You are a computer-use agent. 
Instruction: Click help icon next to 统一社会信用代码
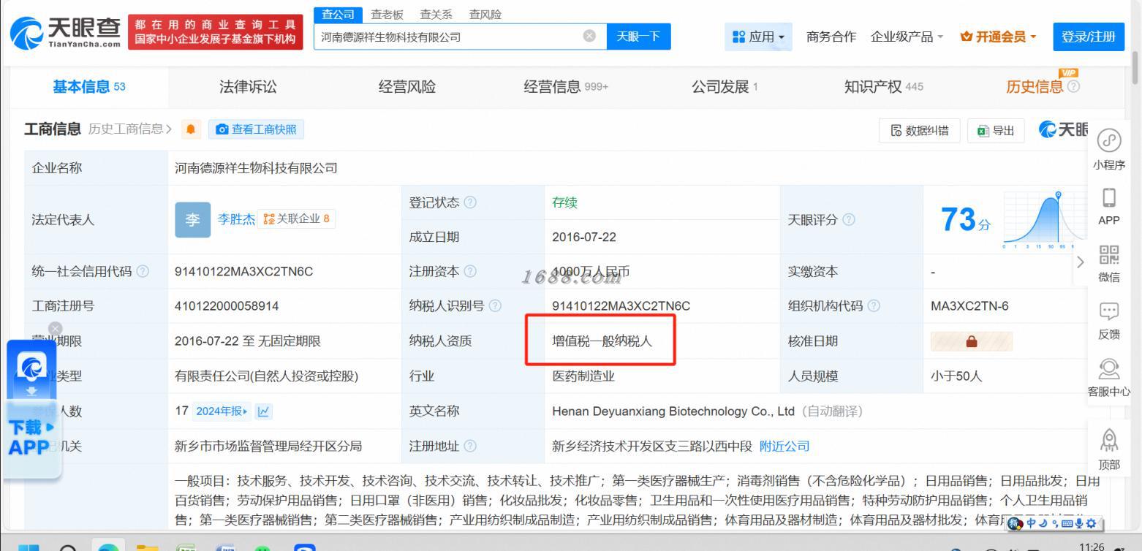[x=143, y=272]
